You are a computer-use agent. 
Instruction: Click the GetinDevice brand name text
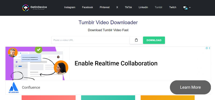pos(39,7)
